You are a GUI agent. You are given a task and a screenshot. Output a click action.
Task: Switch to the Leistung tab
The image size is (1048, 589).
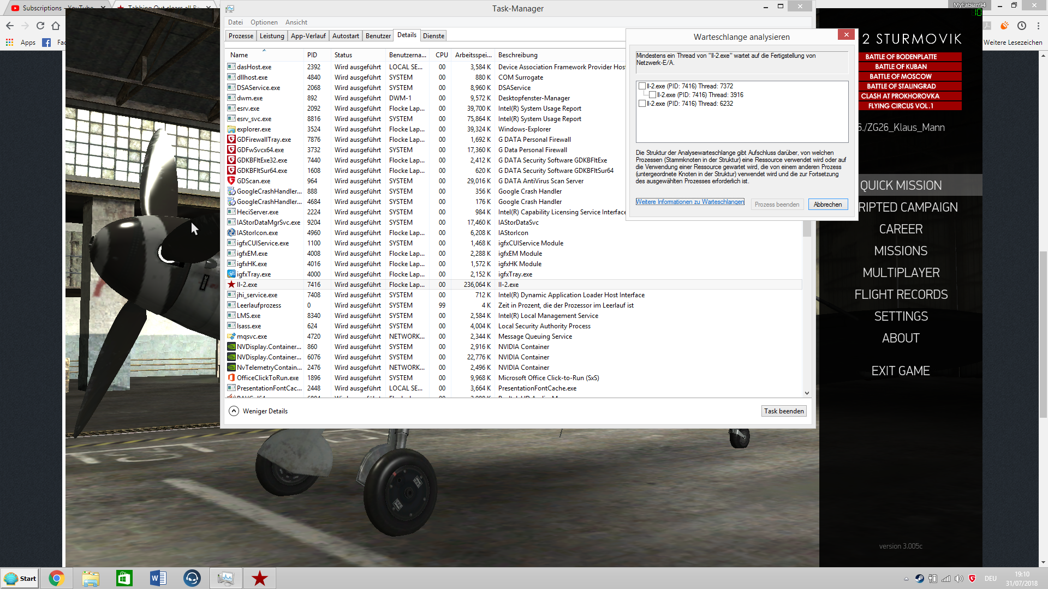(x=272, y=36)
